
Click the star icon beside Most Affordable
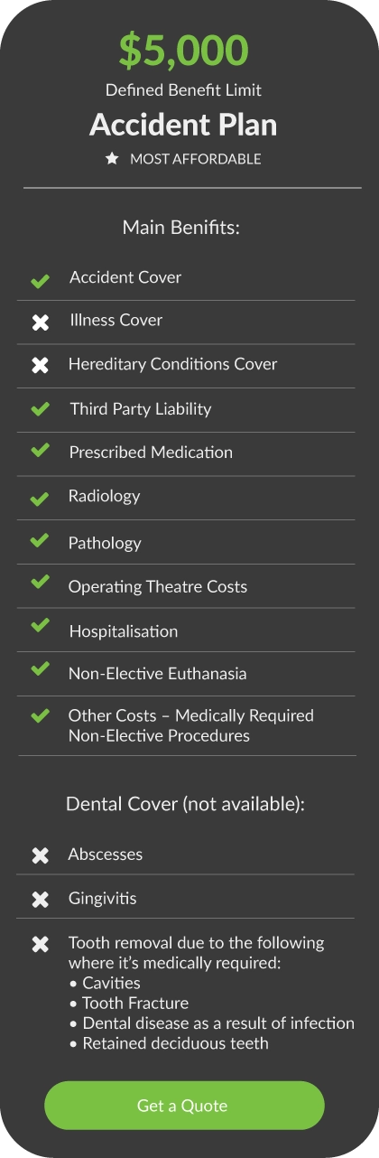(112, 158)
